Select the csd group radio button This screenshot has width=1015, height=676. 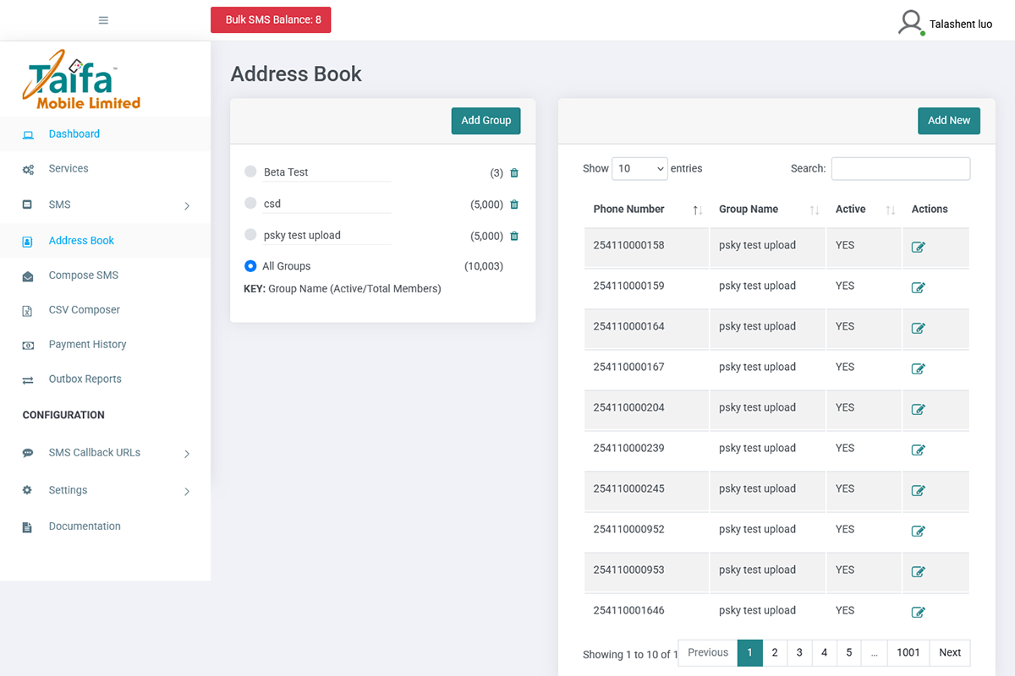coord(251,203)
